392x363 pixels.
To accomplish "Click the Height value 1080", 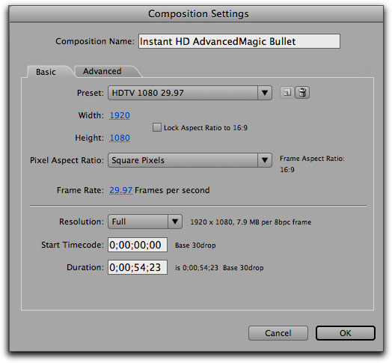I will 120,138.
